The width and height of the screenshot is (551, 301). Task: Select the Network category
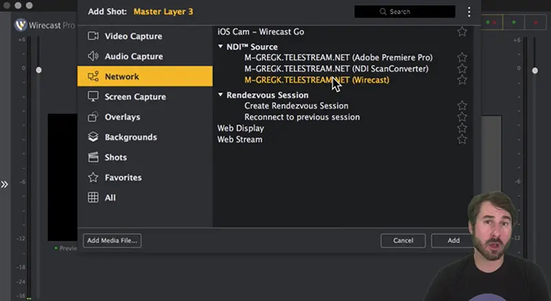tap(145, 76)
